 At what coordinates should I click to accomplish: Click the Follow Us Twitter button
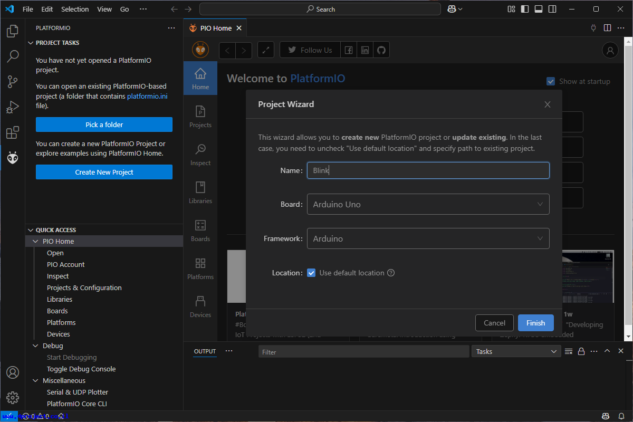[x=310, y=50]
